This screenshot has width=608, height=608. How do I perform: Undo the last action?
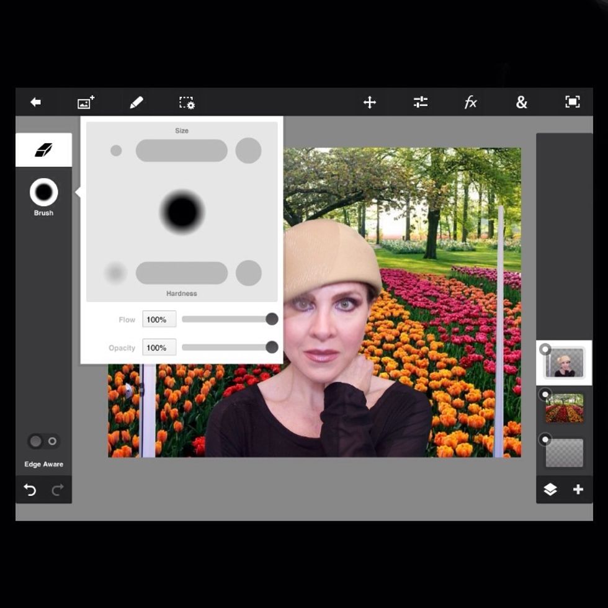(30, 490)
